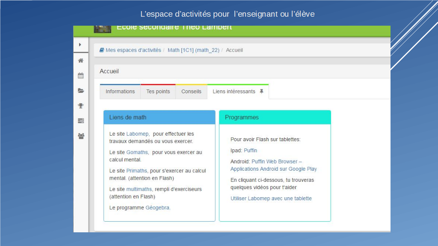The height and width of the screenshot is (246, 438).
Task: Open the server list icon in sidebar
Action: (x=81, y=121)
